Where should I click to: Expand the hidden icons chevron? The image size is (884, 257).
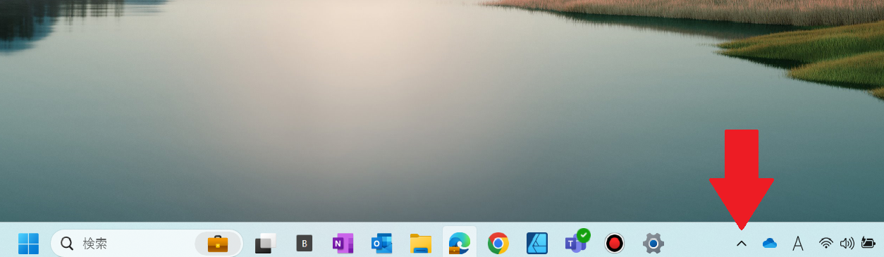[x=741, y=244]
